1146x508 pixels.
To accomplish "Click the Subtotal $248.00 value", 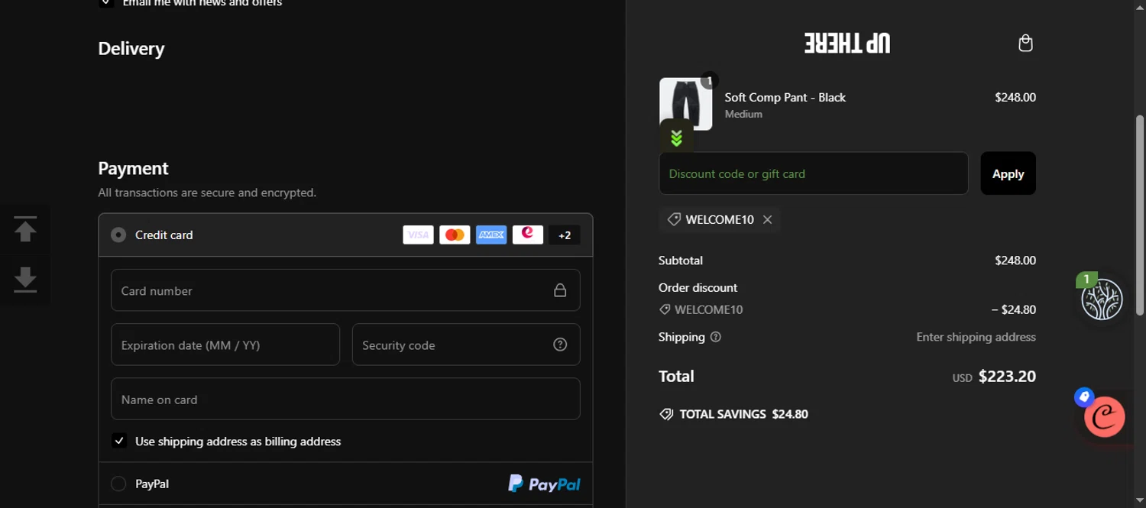I will [x=1015, y=260].
